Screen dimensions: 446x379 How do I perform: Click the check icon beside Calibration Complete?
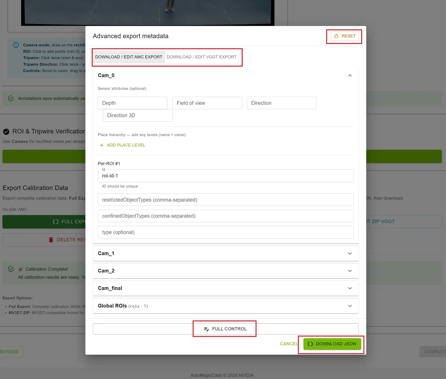(11, 269)
